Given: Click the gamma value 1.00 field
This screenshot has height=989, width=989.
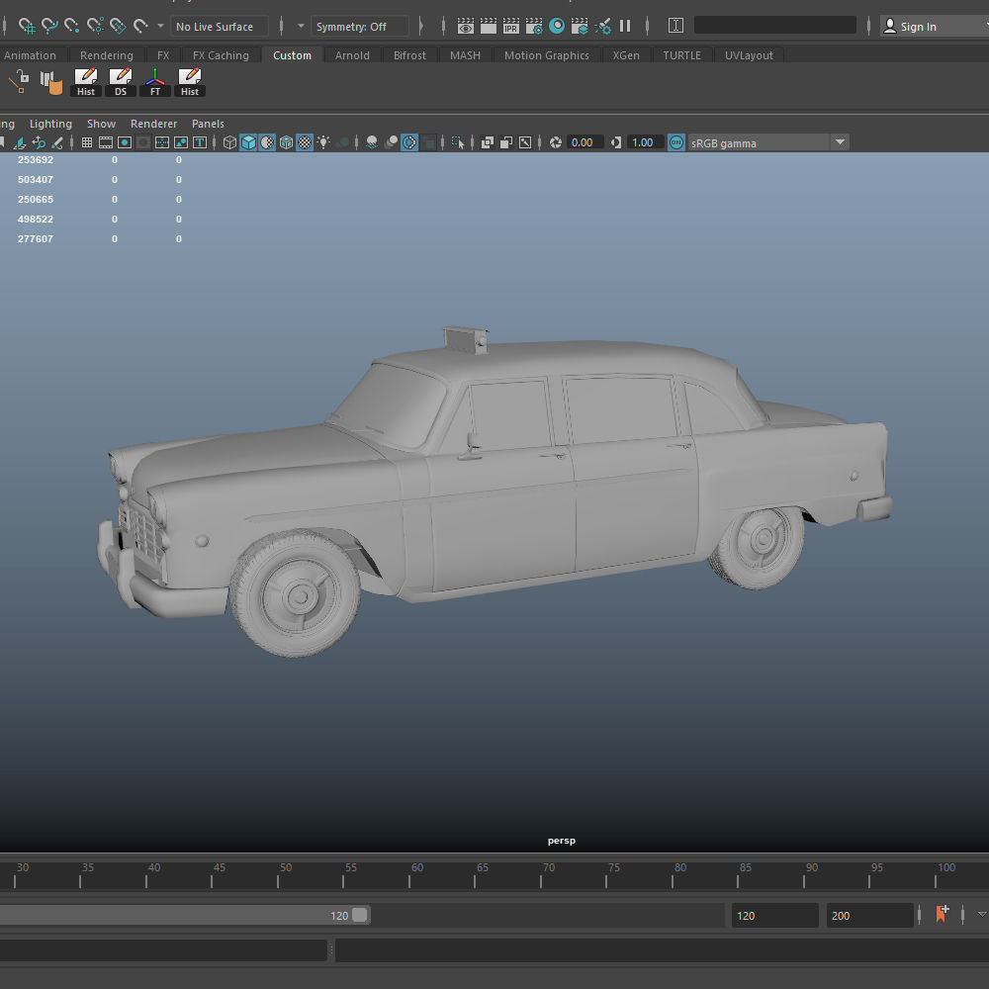Looking at the screenshot, I should click(x=645, y=142).
